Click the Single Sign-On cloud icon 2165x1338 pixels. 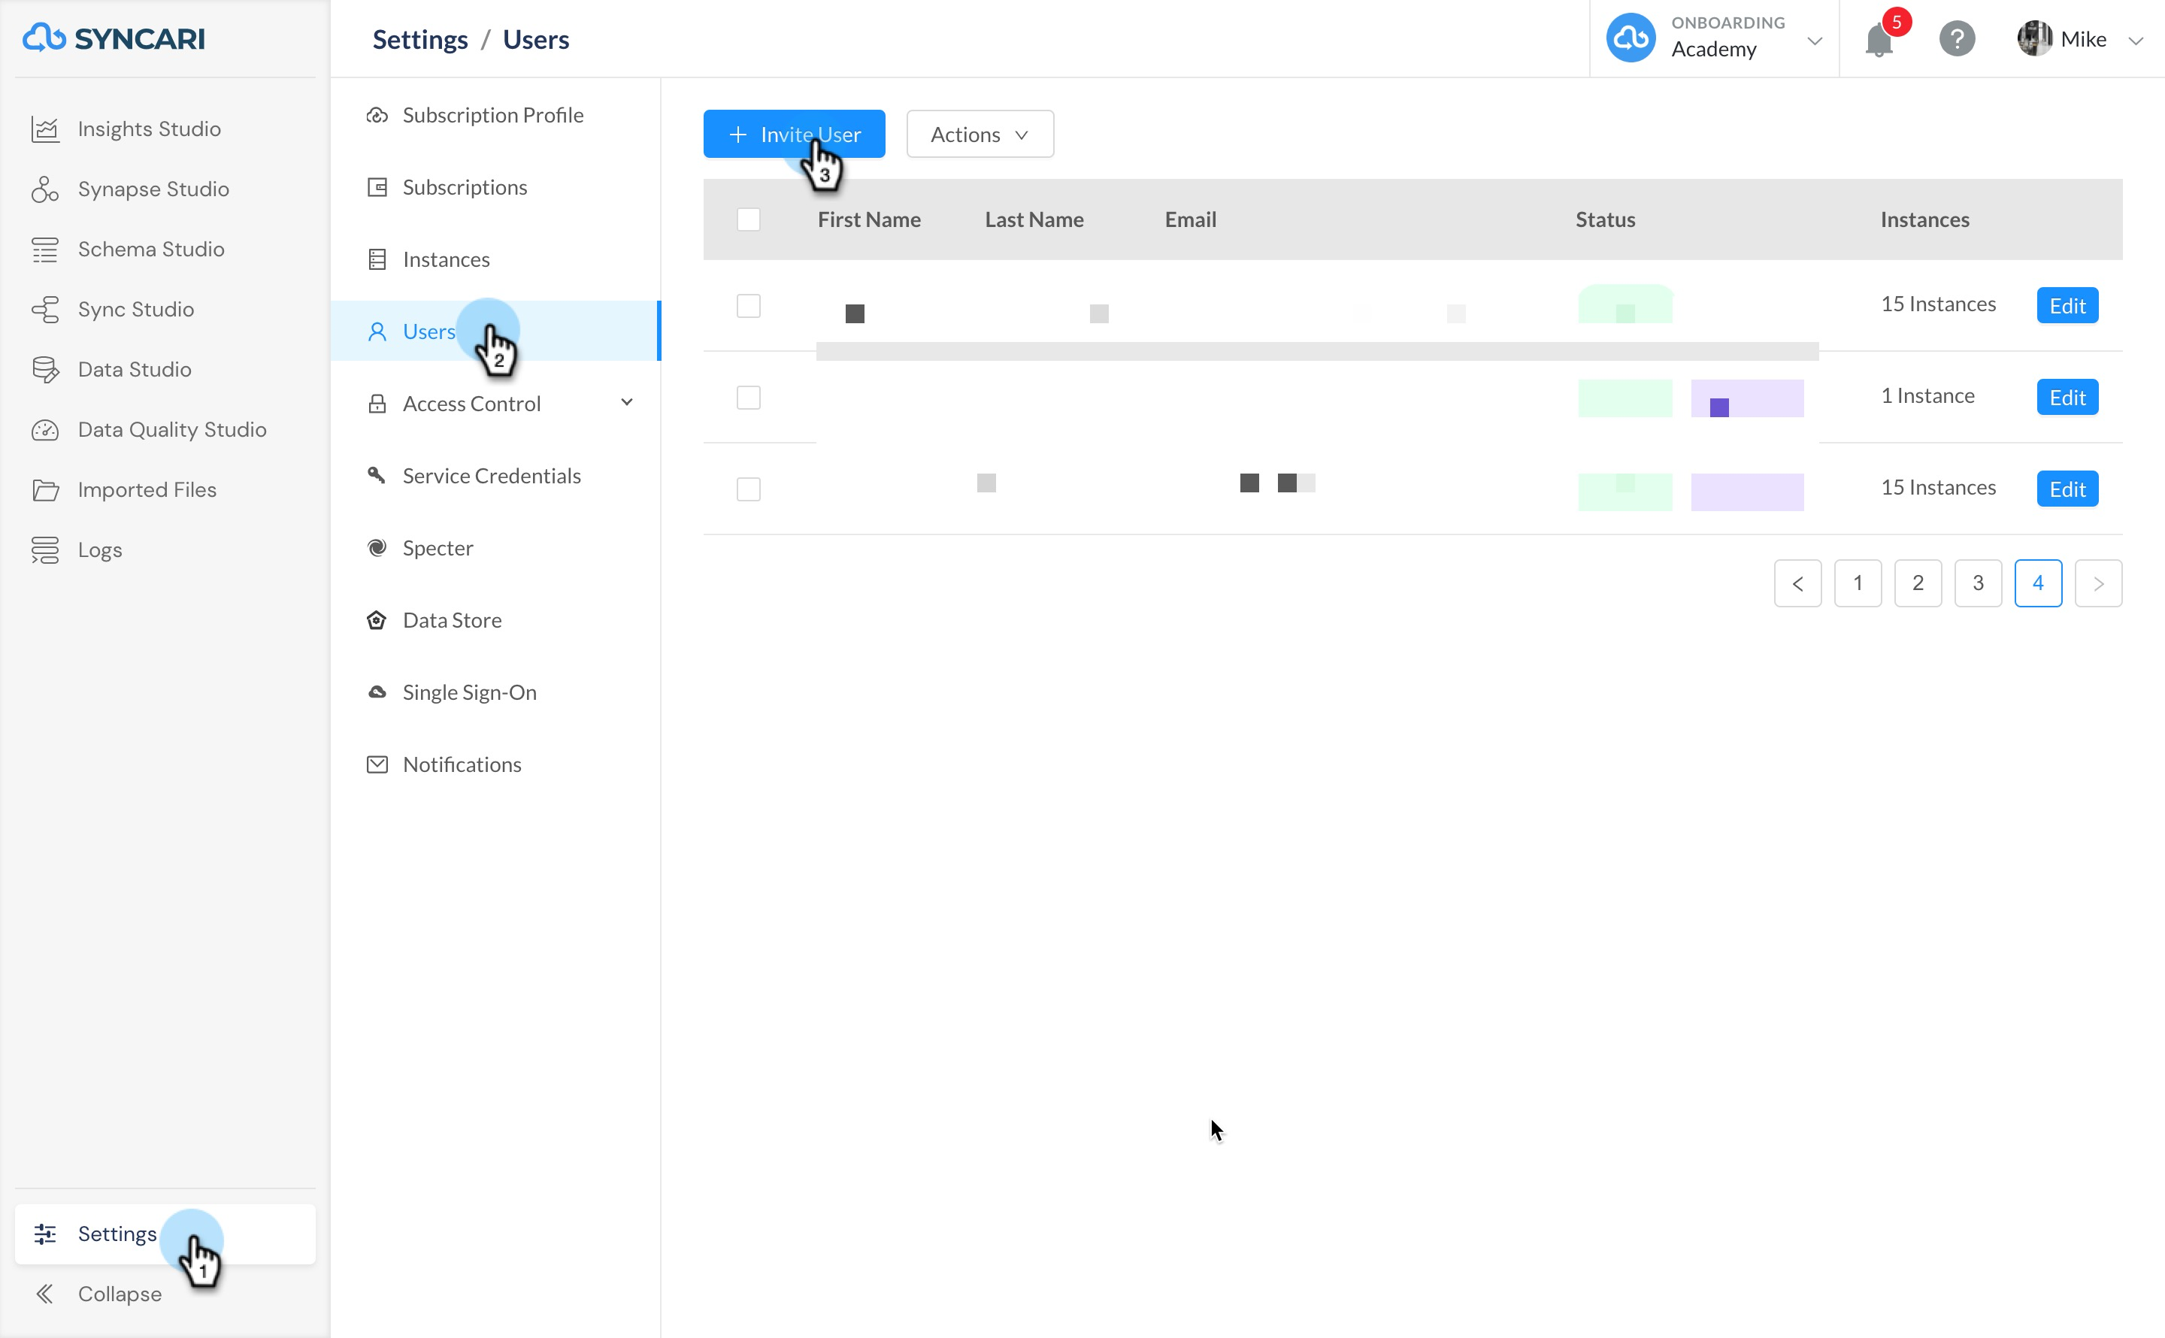377,693
